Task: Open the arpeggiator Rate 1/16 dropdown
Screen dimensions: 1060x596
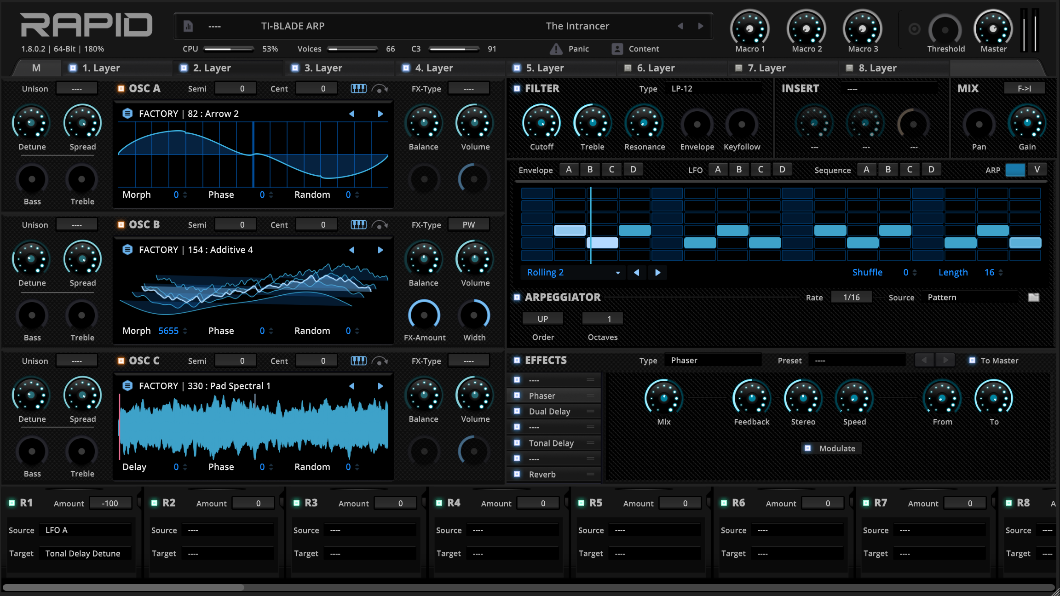Action: pos(851,298)
